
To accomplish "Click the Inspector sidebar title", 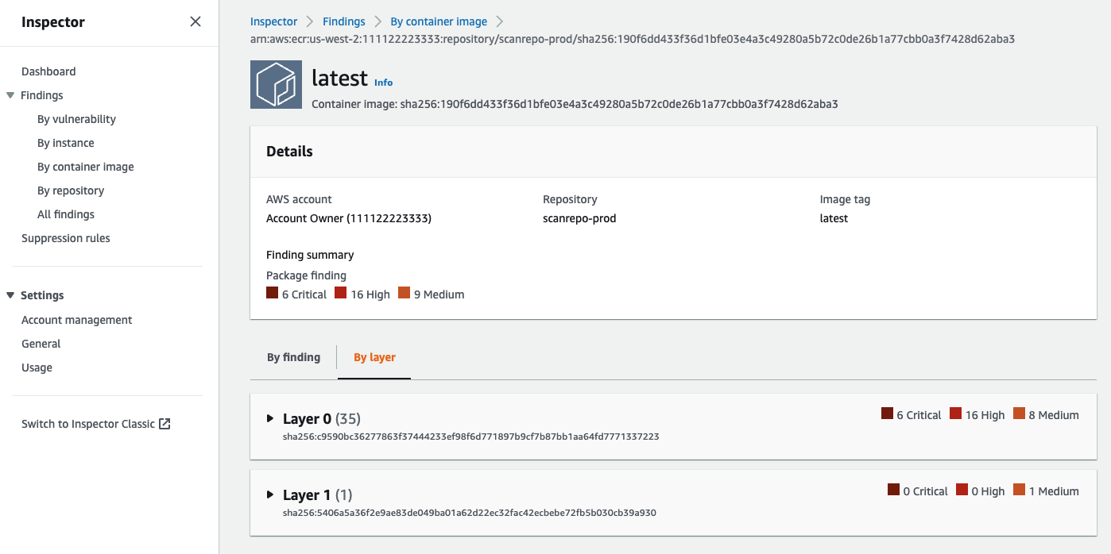I will click(x=53, y=22).
